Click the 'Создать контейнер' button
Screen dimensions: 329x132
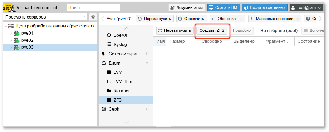[265, 8]
